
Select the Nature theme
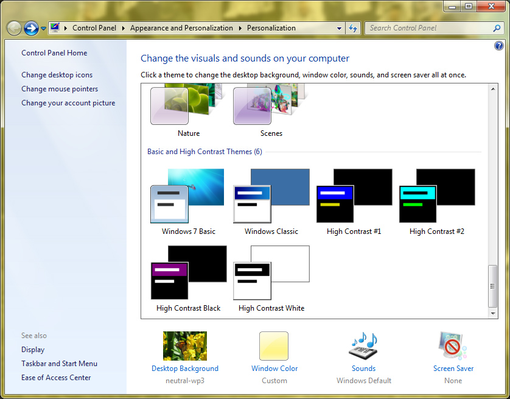(189, 111)
